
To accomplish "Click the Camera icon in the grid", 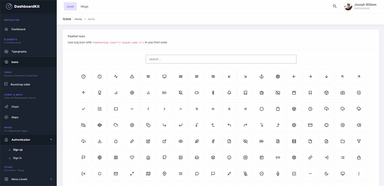I will (x=342, y=93).
